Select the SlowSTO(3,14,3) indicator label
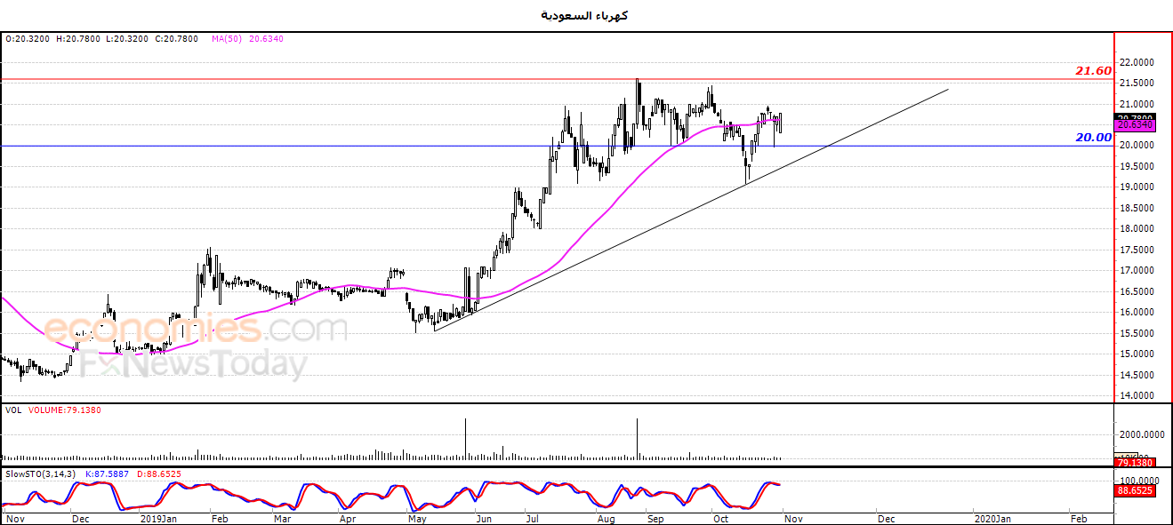The height and width of the screenshot is (525, 1173). pyautogui.click(x=39, y=473)
